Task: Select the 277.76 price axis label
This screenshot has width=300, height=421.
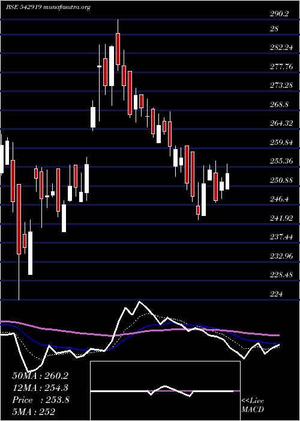Action: pos(281,67)
